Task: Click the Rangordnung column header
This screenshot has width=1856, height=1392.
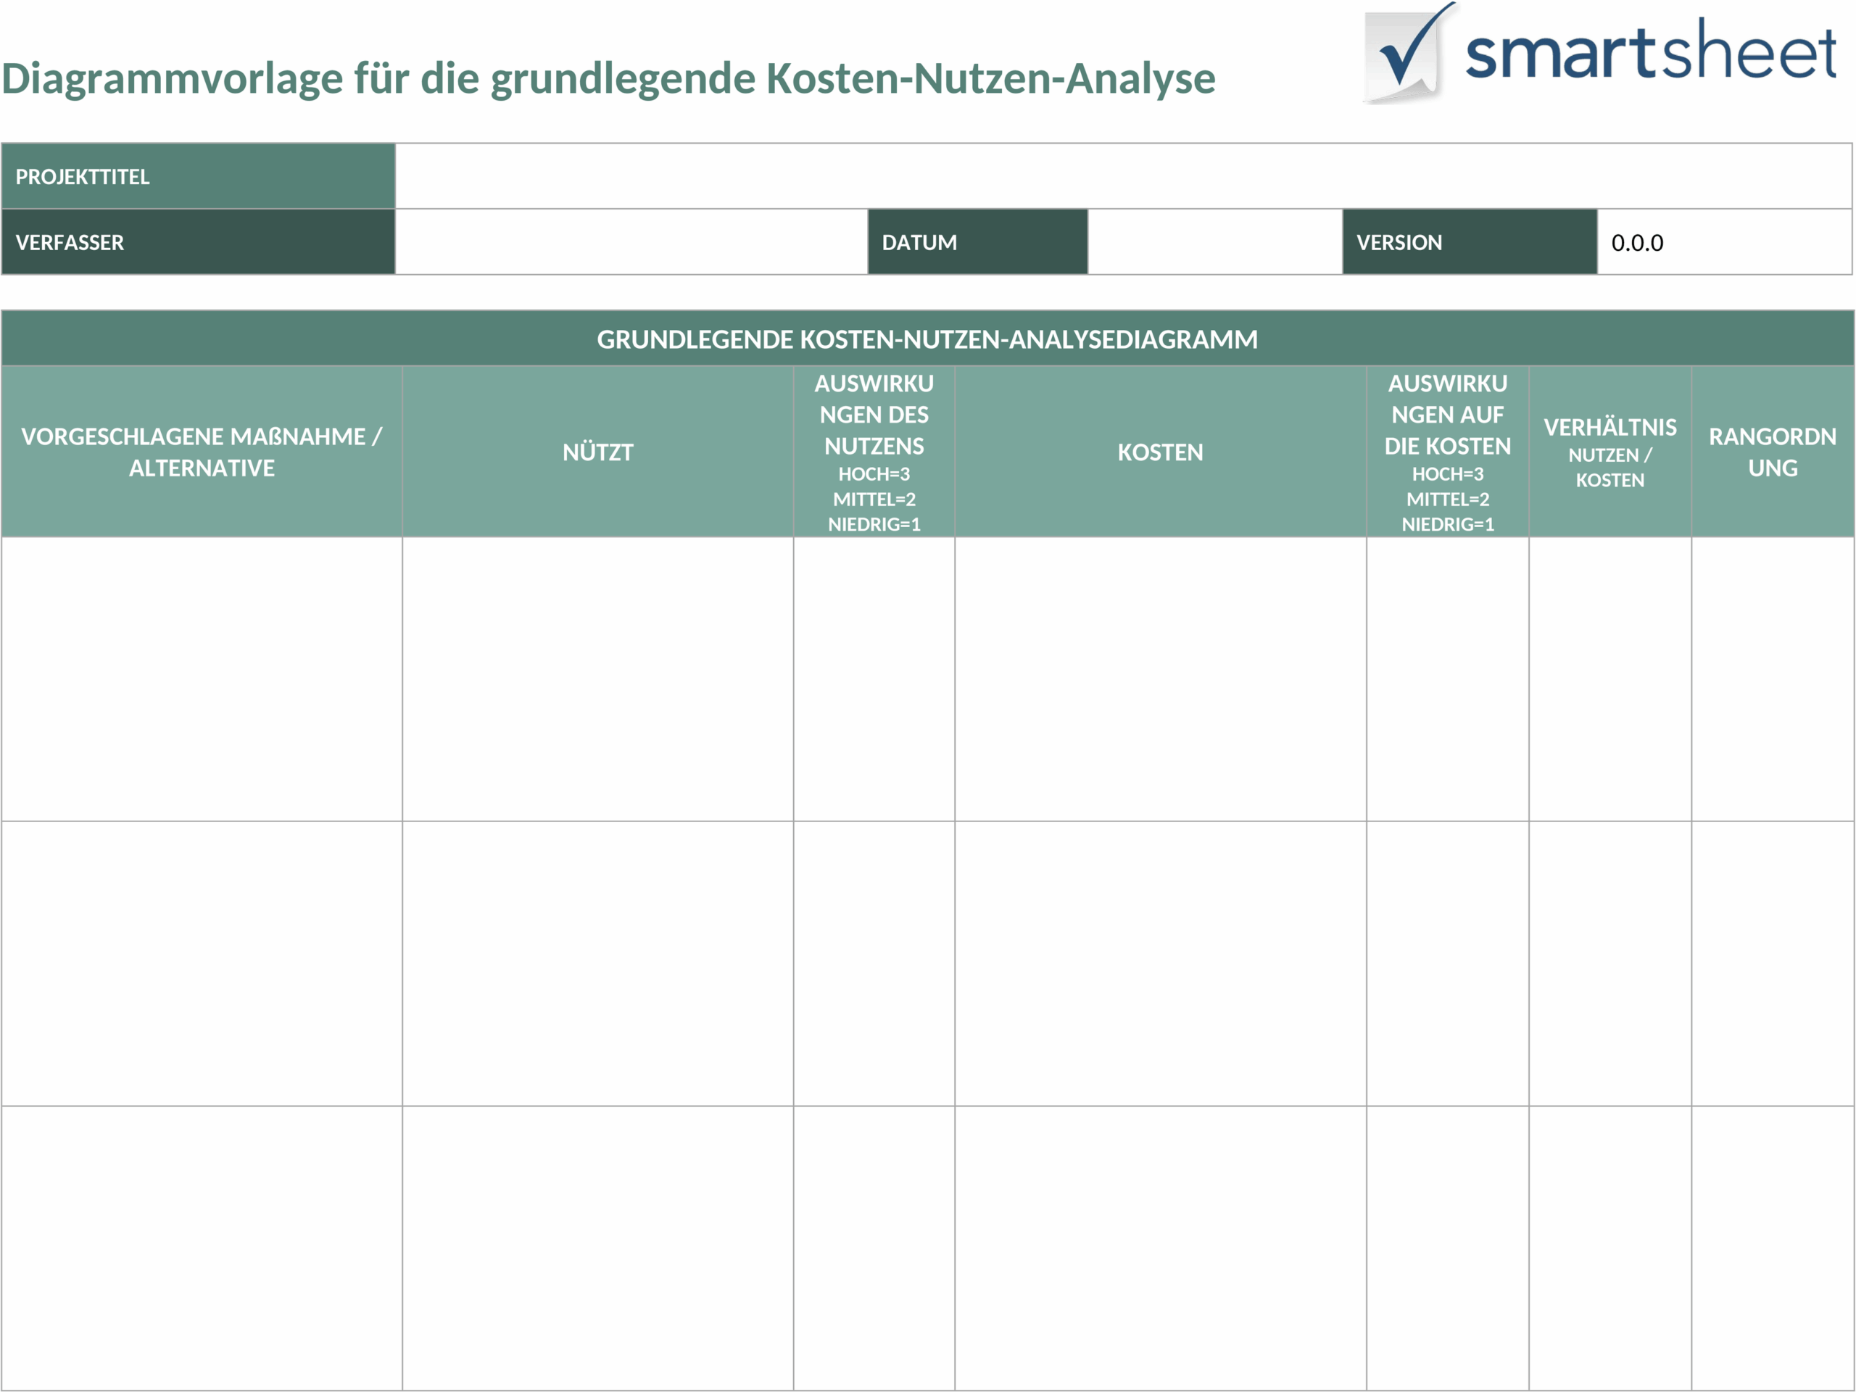Action: (1772, 452)
